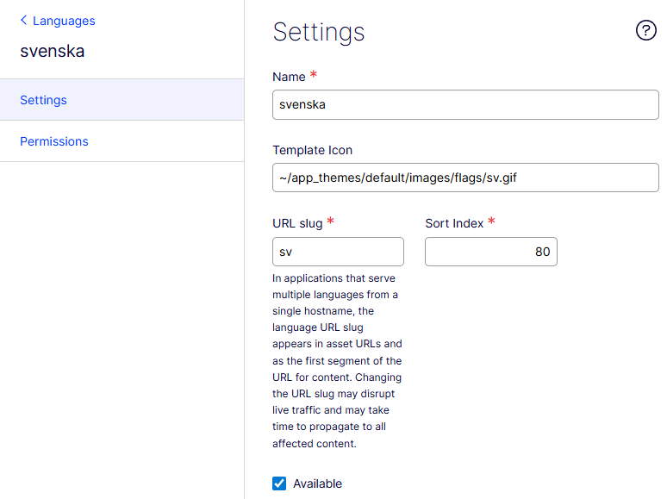Click into the Template Icon path field

point(465,178)
